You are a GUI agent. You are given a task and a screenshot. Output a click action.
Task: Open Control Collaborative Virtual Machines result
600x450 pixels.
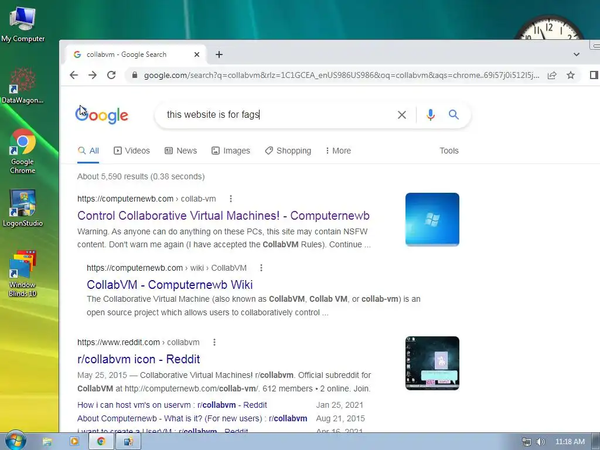coord(223,216)
